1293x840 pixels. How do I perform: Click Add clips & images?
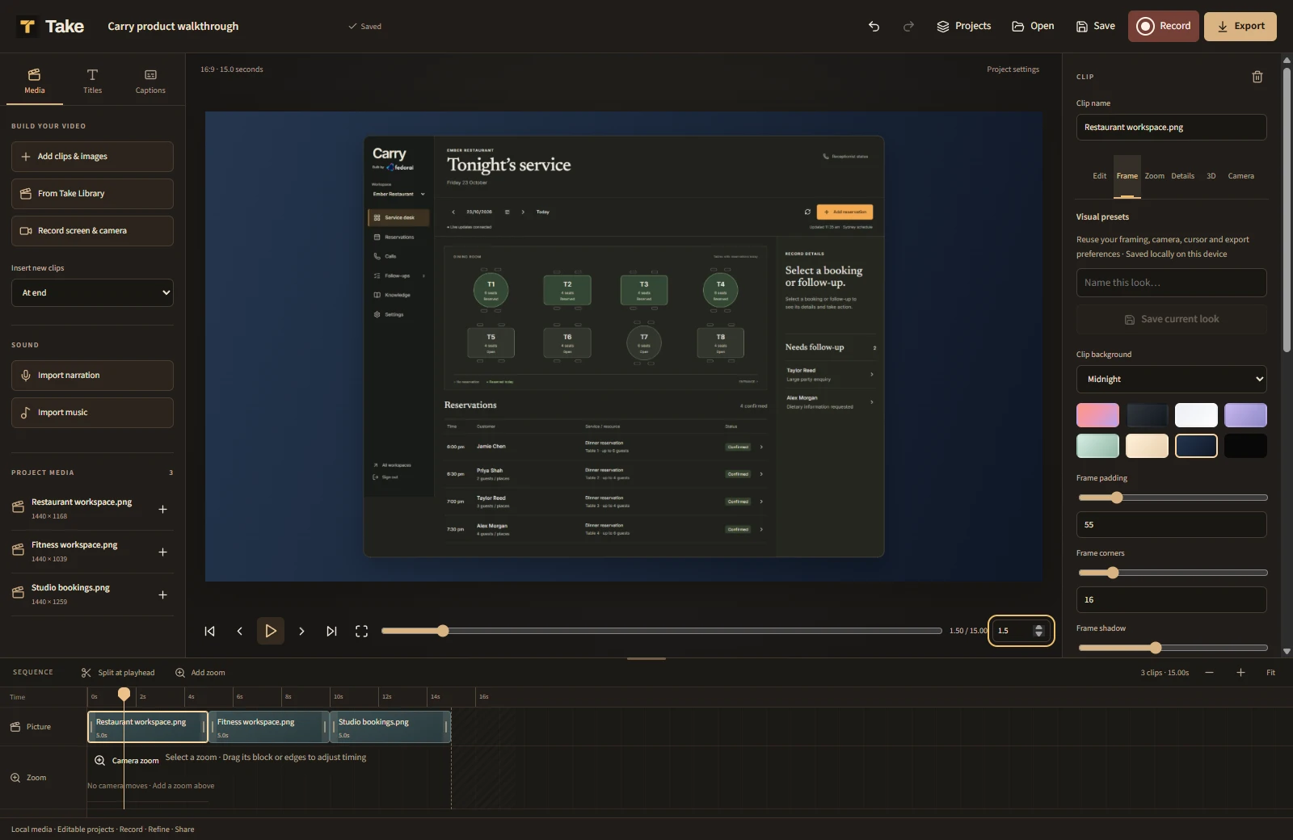(x=92, y=157)
